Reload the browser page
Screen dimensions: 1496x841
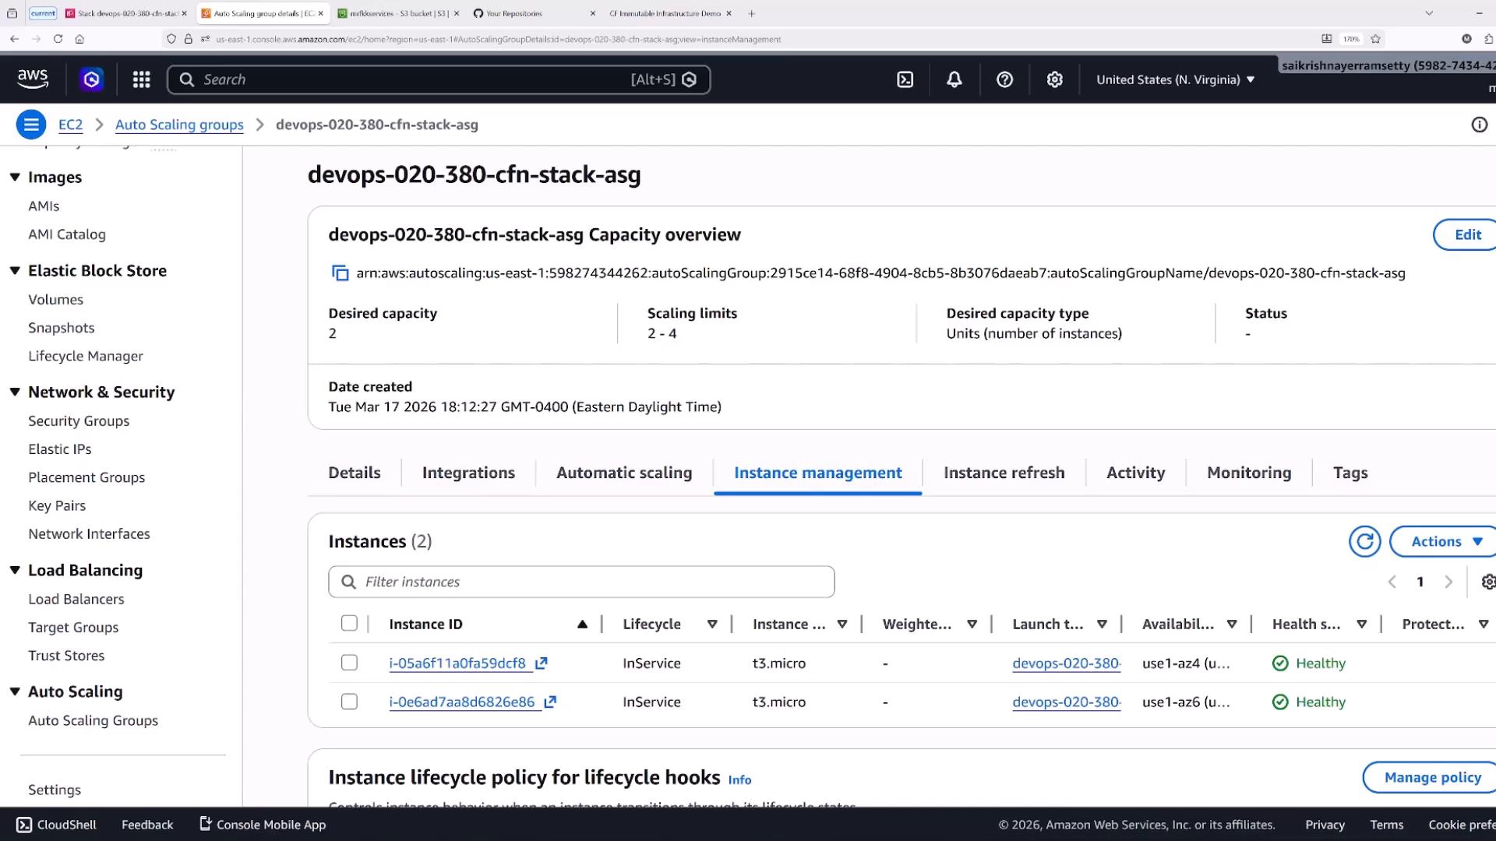click(58, 39)
